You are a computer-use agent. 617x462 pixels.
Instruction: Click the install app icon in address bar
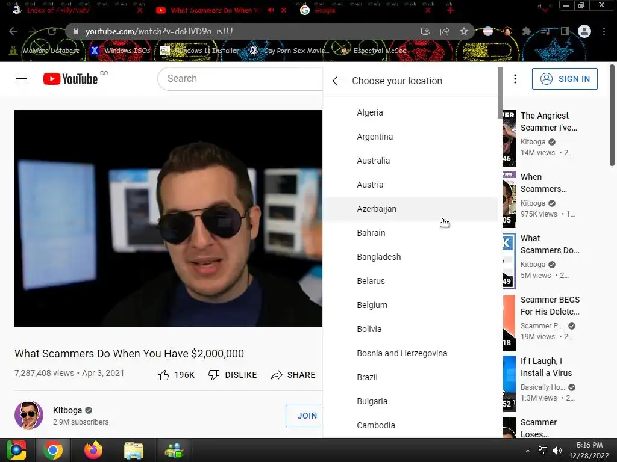tap(425, 31)
